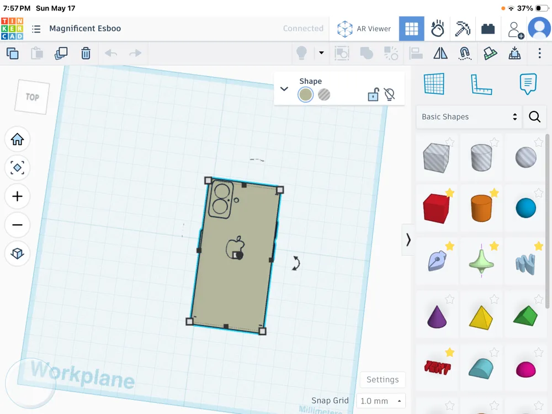Open workplane Settings

pos(383,380)
